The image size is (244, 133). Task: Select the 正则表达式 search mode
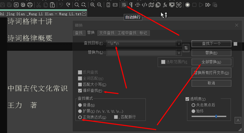point(80,117)
